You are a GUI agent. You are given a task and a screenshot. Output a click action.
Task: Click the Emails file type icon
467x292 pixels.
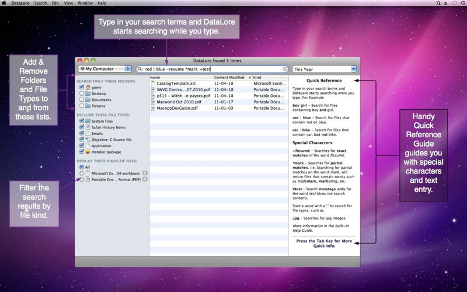coord(88,134)
